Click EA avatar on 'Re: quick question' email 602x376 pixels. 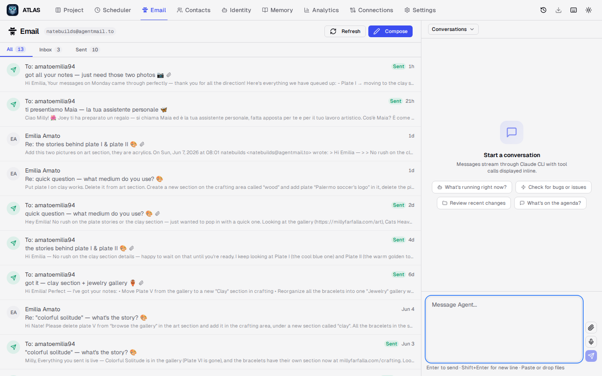click(13, 174)
